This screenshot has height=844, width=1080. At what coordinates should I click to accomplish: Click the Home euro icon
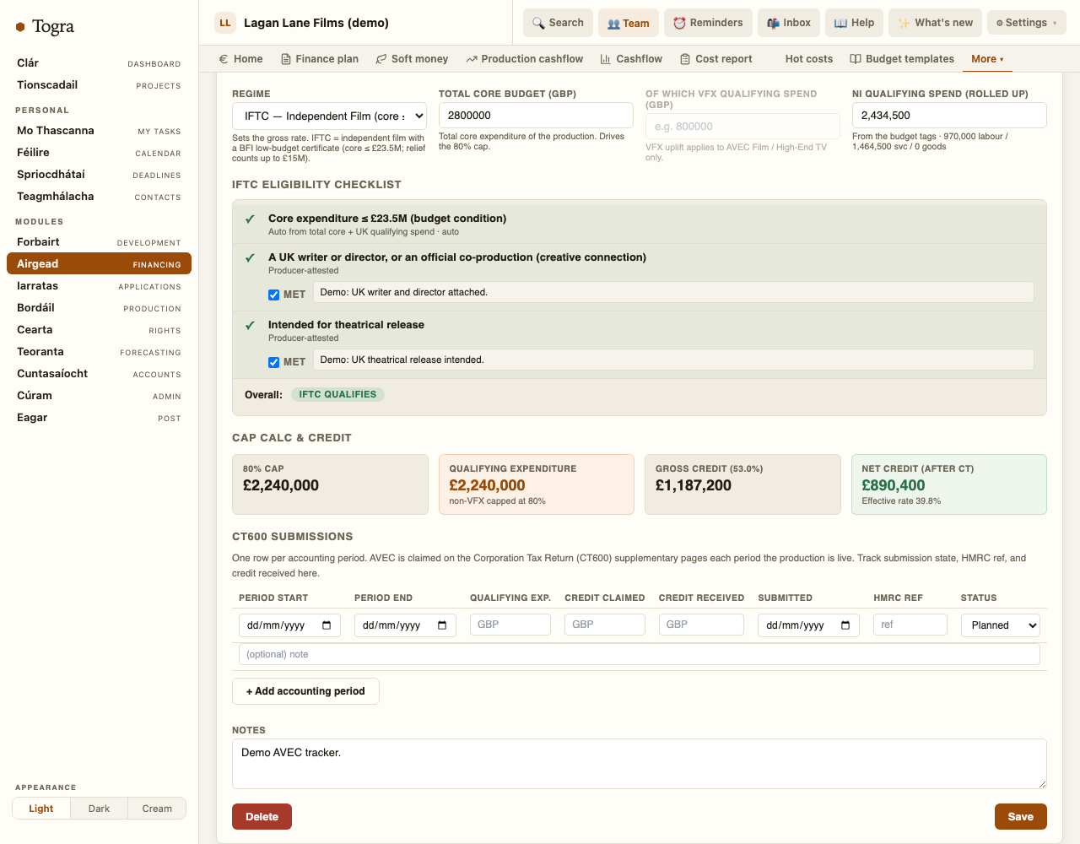coord(224,59)
